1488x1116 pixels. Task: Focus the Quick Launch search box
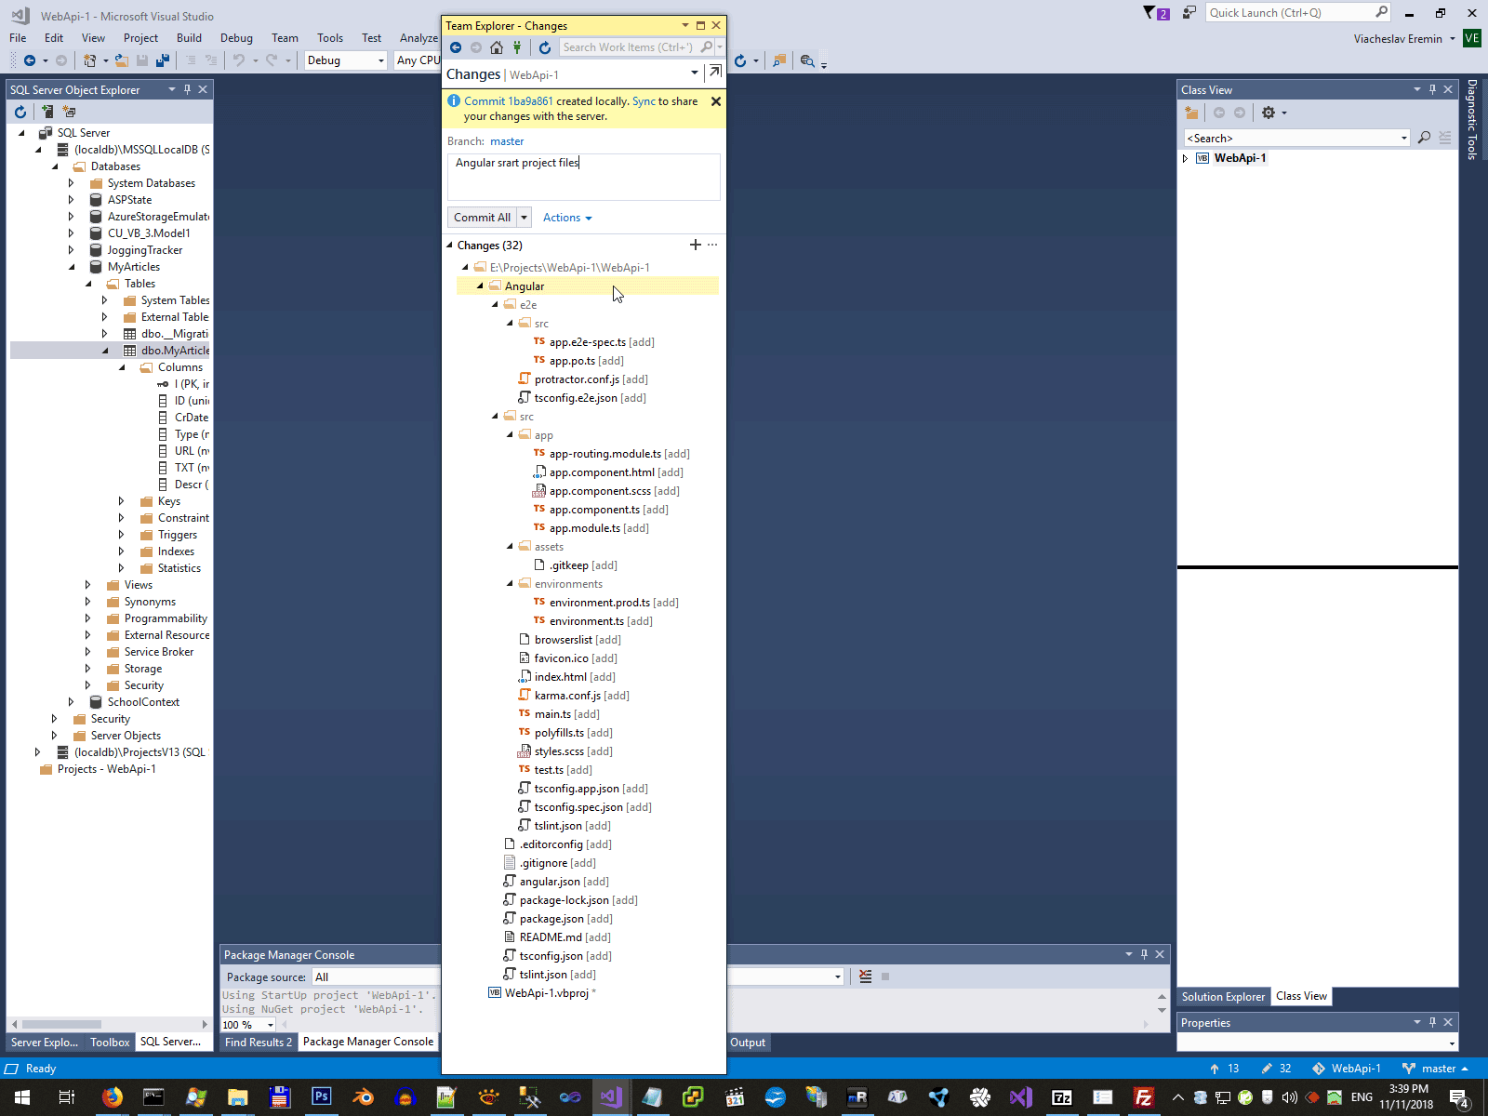pos(1298,12)
